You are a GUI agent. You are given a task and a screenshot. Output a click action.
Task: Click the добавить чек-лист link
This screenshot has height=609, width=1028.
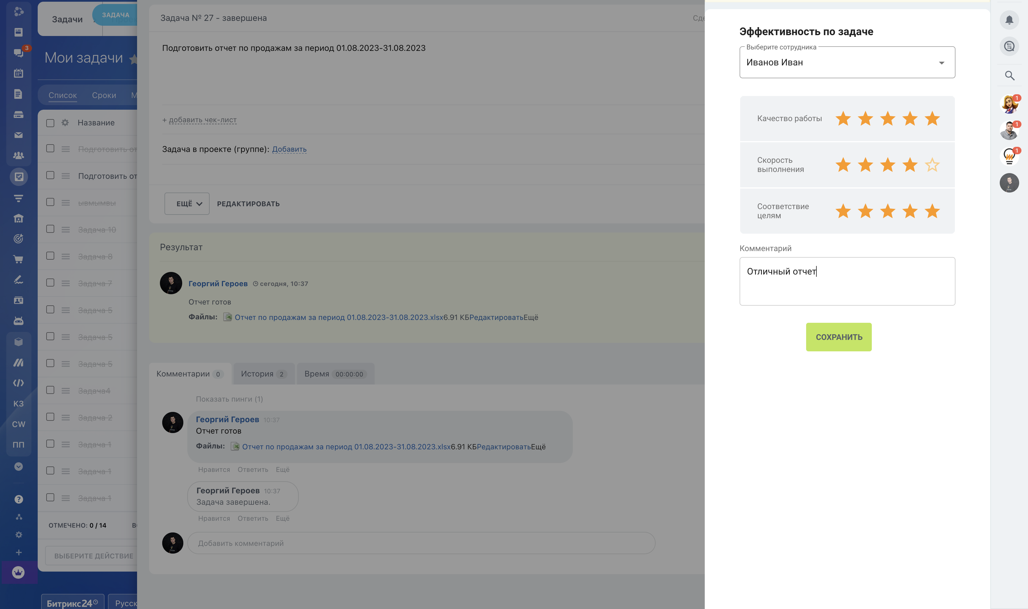[202, 120]
